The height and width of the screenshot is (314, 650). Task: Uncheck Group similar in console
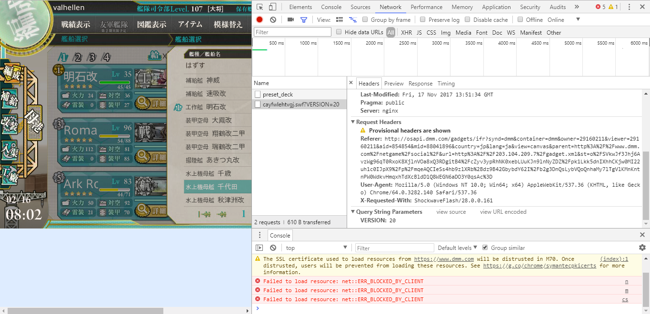coord(485,247)
